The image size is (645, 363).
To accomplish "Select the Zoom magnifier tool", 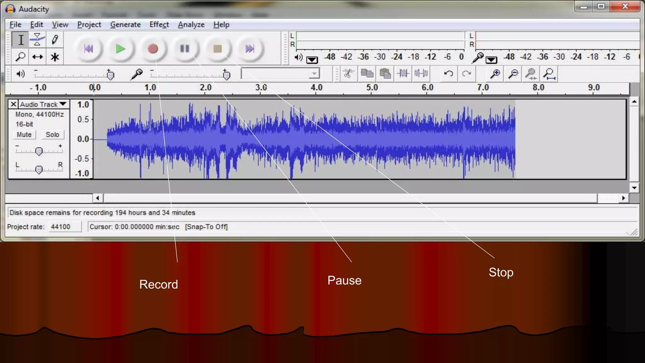I will (x=21, y=57).
